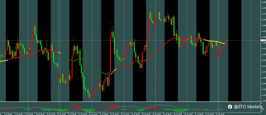Click the '14 Jul 14:00' time label

pos(114,114)
